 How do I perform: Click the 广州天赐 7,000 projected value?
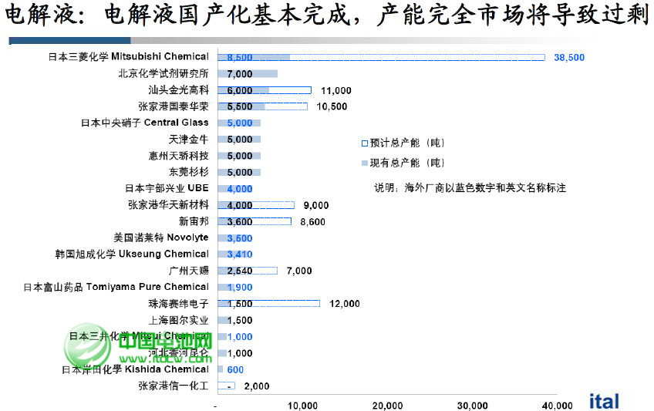298,271
